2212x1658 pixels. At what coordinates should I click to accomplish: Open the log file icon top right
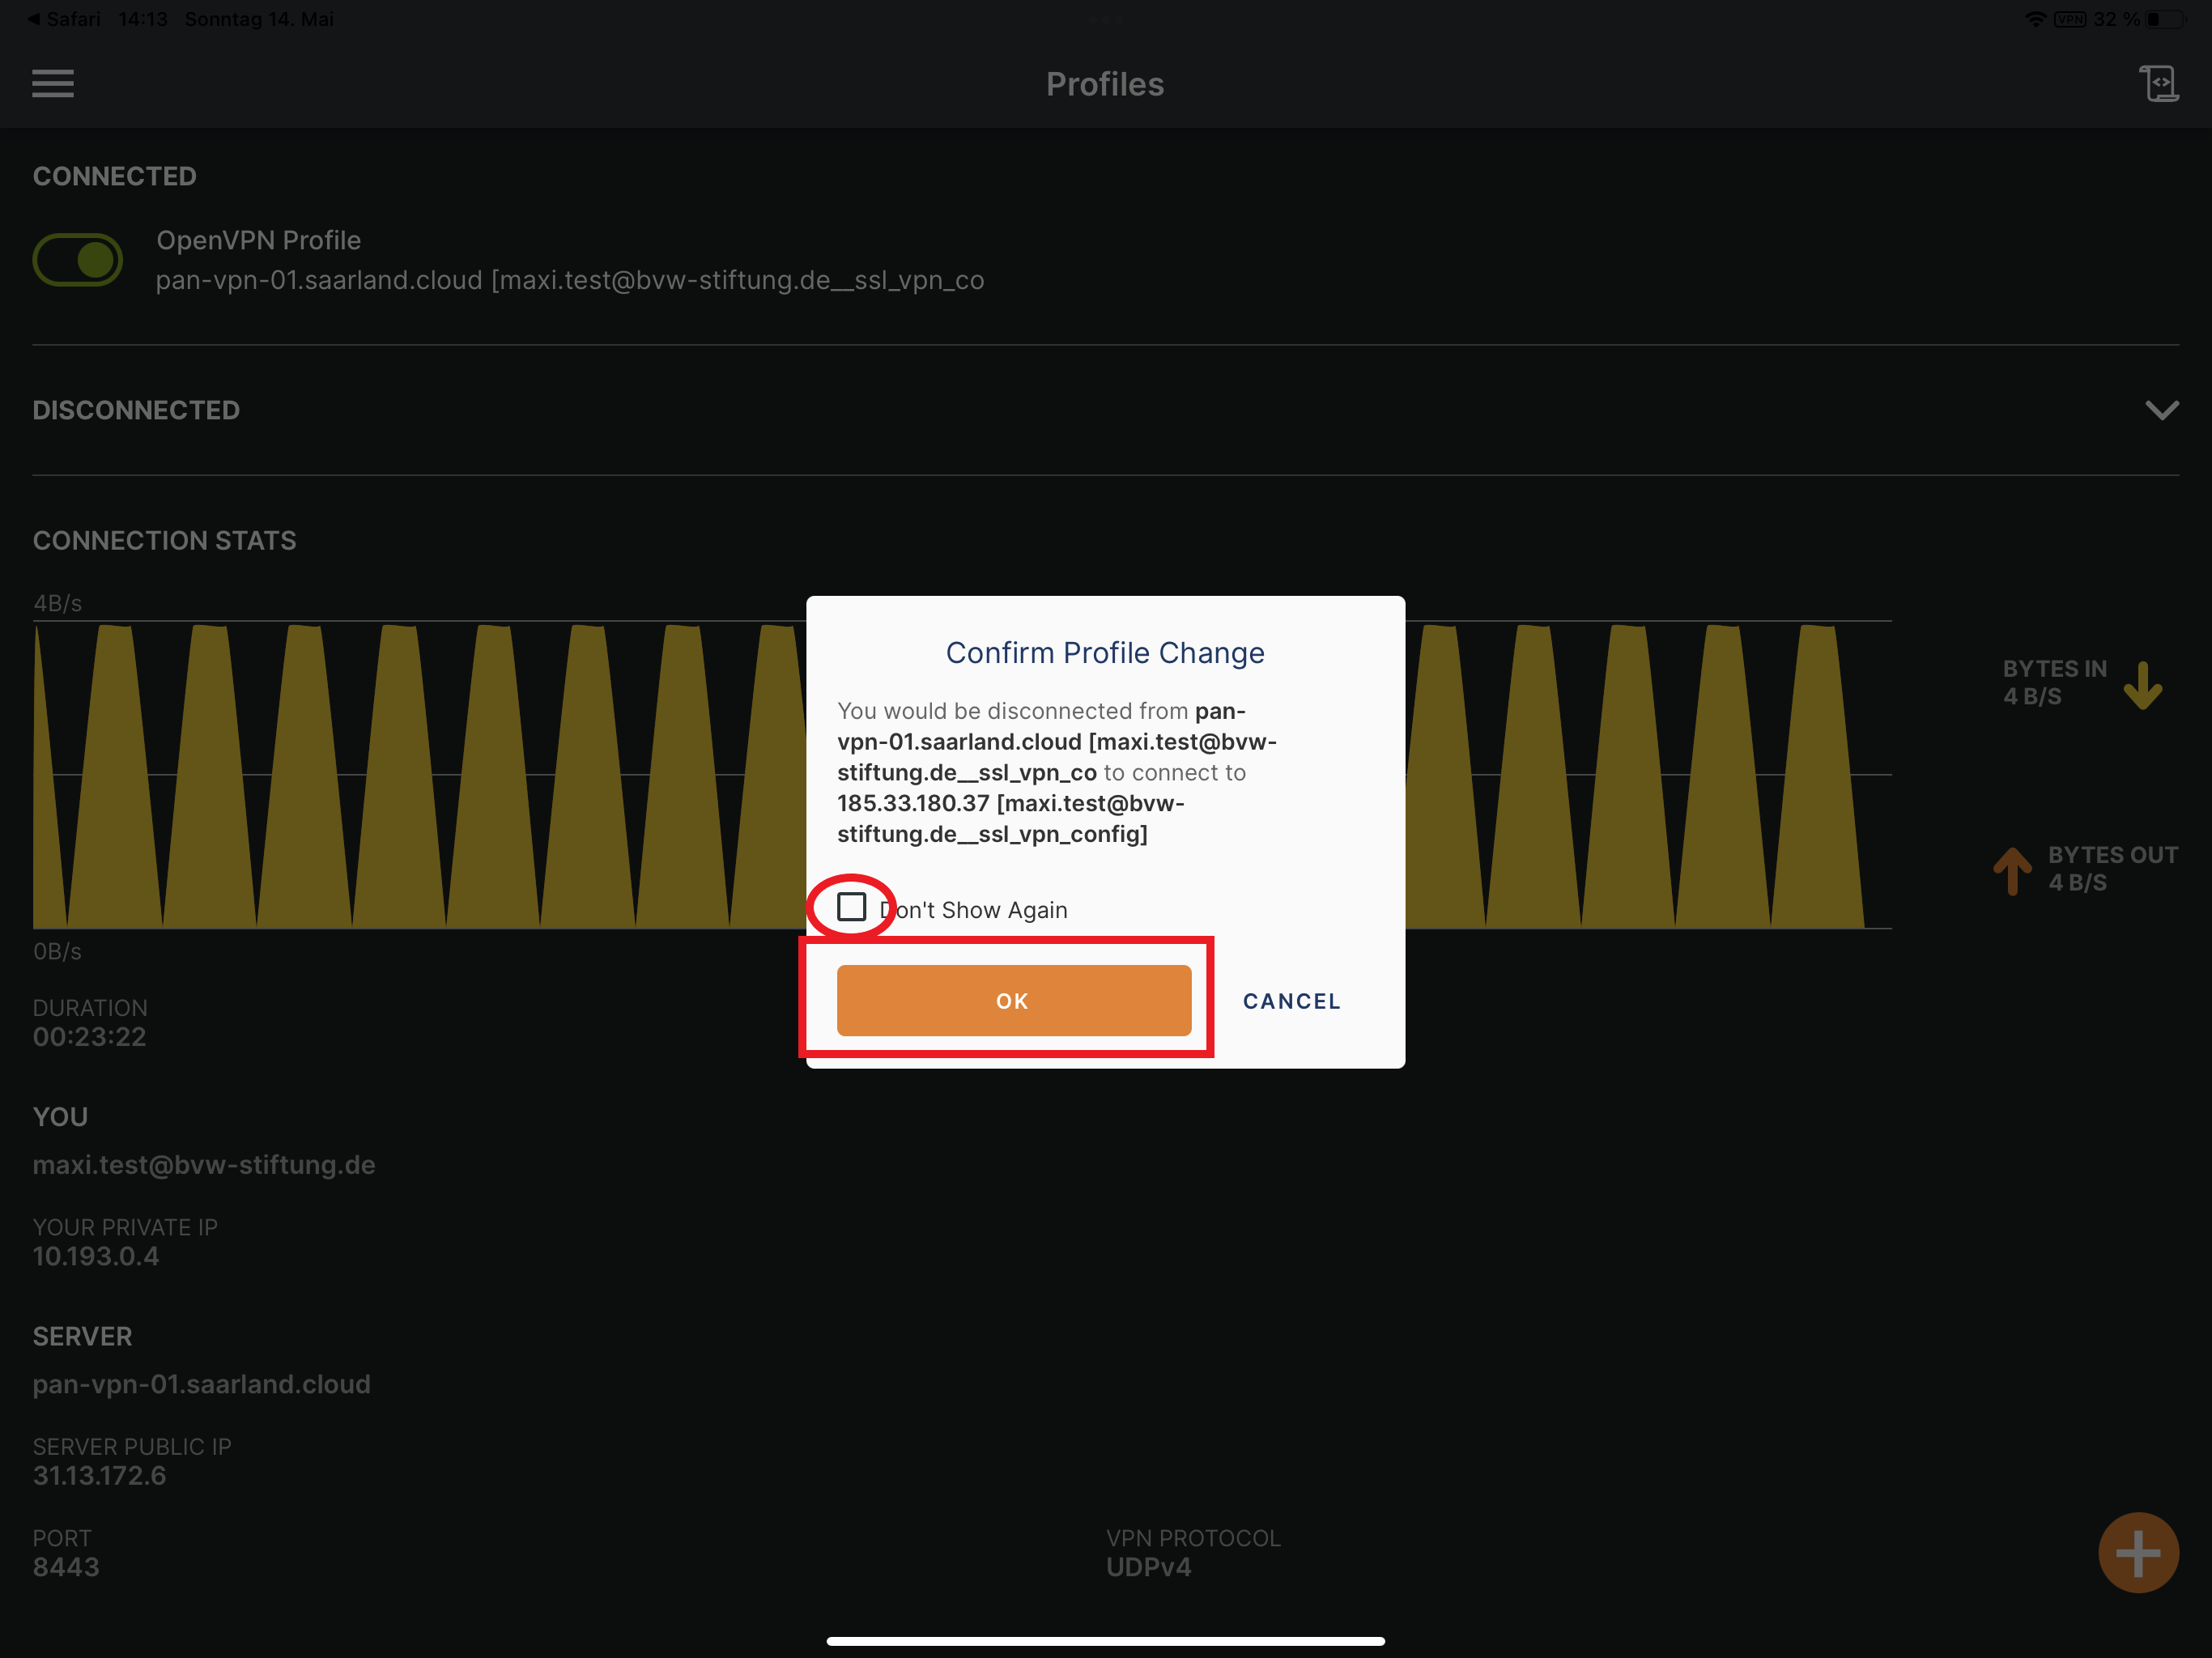click(2158, 84)
